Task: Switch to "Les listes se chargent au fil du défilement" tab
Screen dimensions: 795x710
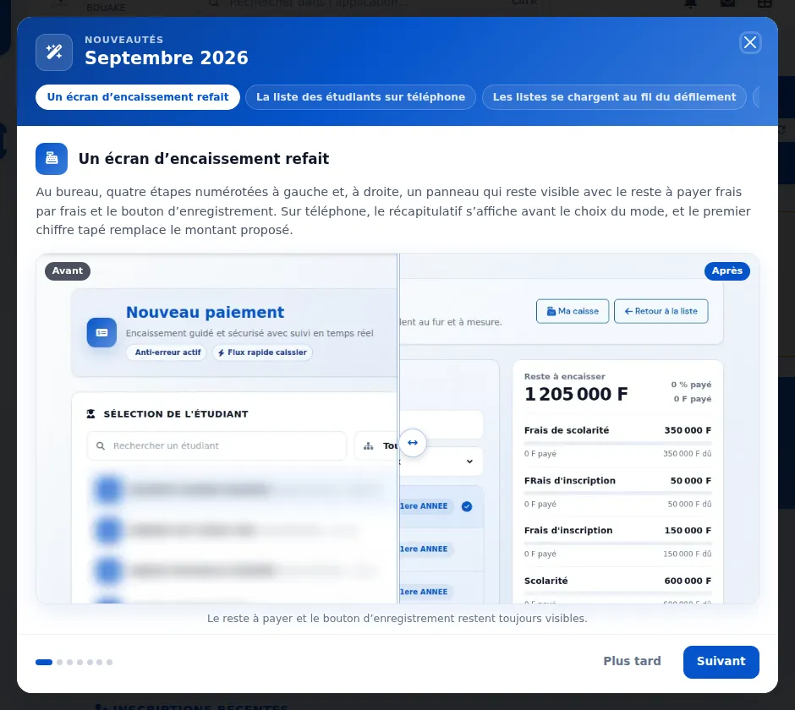Action: click(x=614, y=97)
